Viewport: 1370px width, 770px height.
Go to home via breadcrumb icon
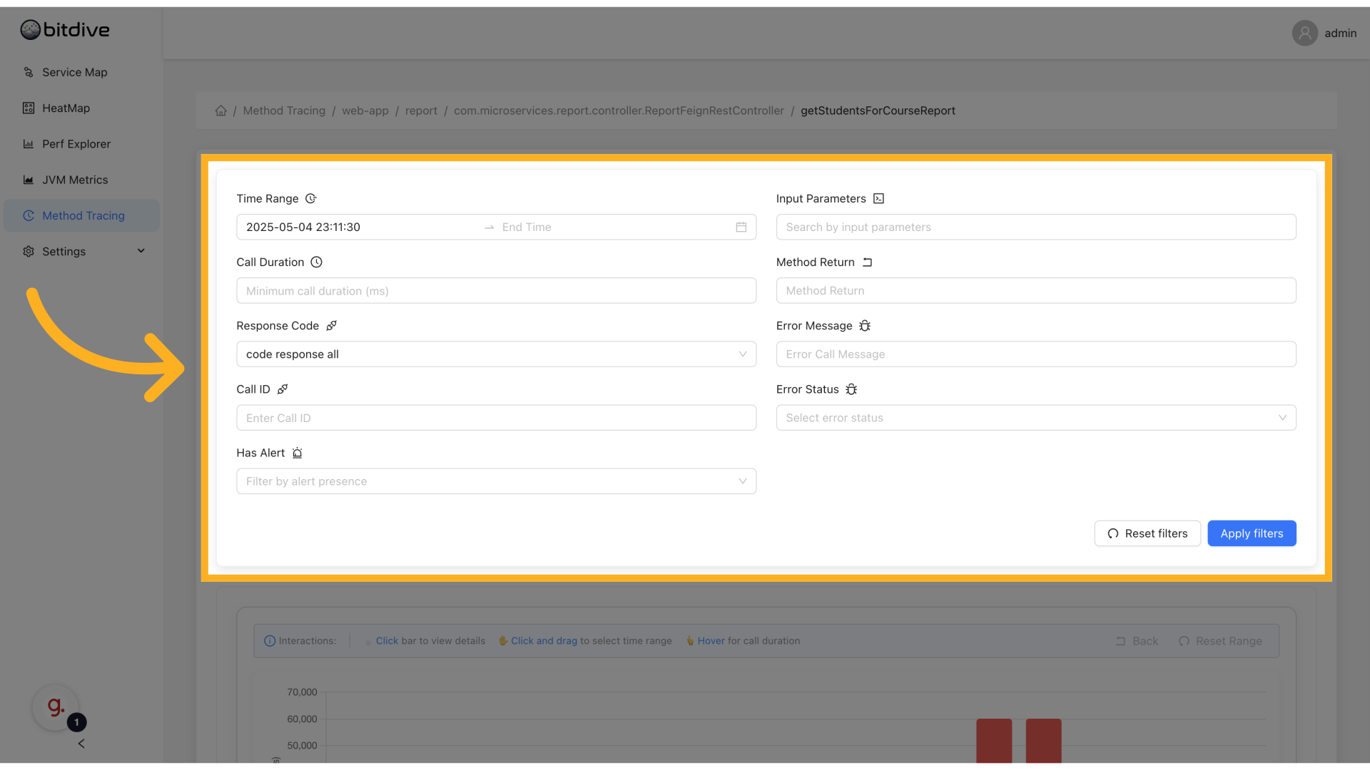[221, 111]
